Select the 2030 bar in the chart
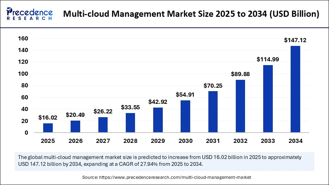 [185, 116]
